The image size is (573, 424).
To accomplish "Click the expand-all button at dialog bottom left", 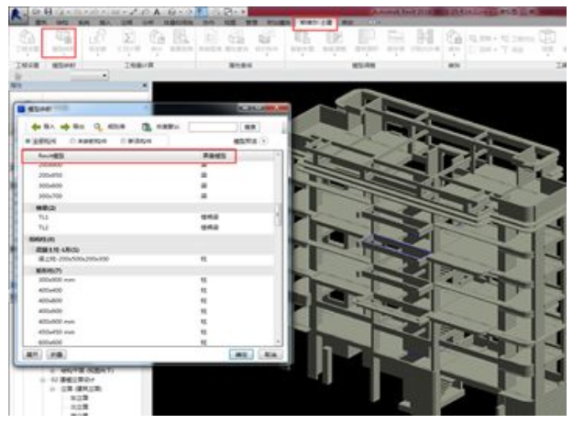I will [x=32, y=354].
